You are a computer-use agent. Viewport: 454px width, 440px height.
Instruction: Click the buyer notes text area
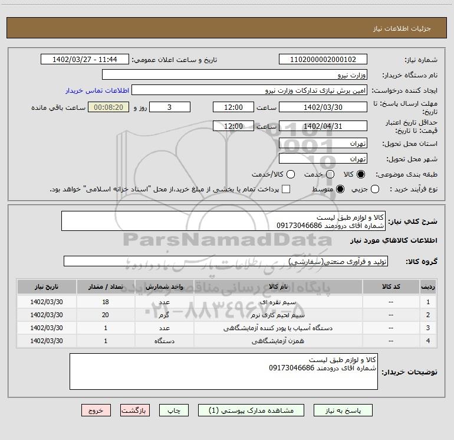click(223, 371)
